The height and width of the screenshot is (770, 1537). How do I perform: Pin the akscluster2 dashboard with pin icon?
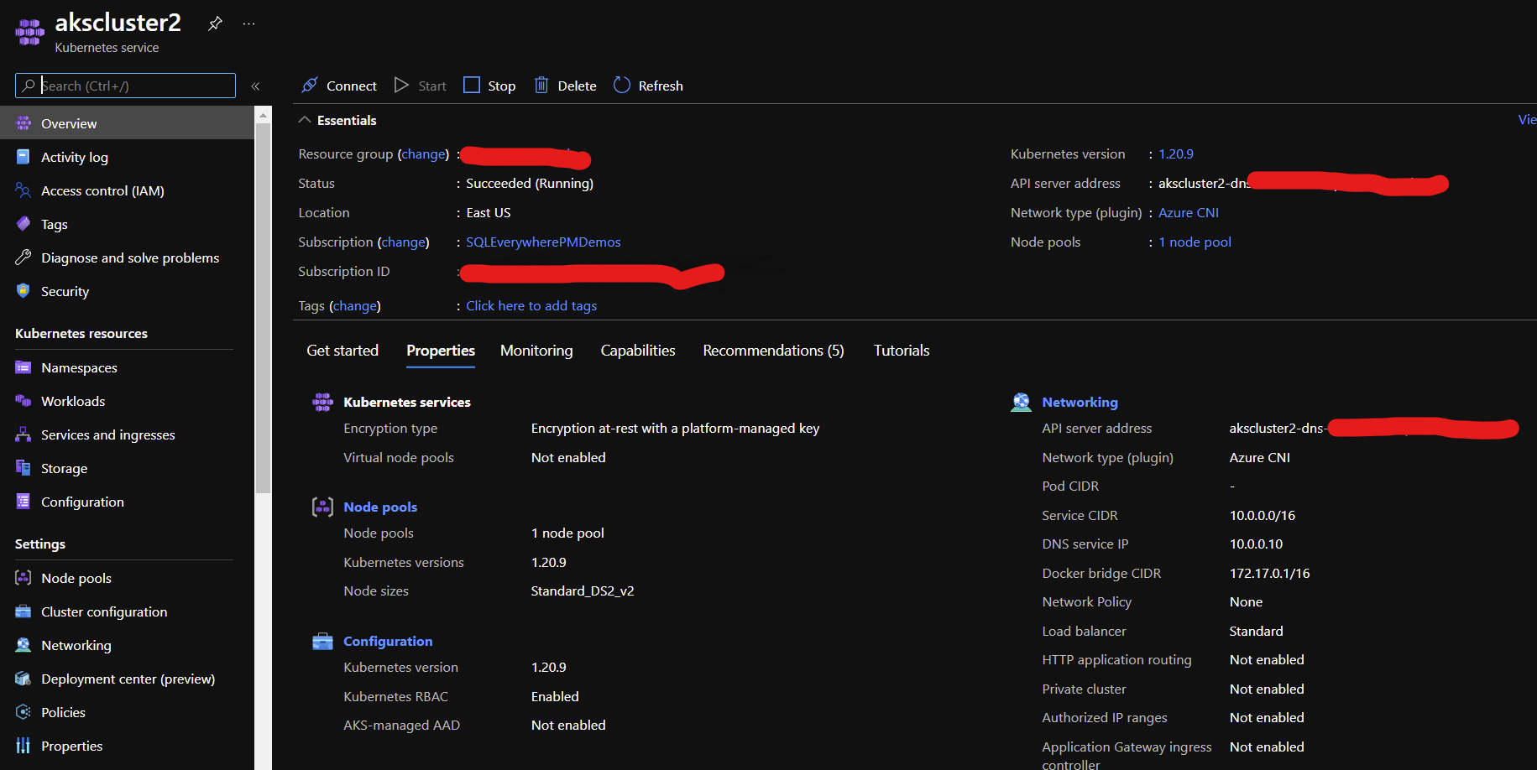click(215, 23)
